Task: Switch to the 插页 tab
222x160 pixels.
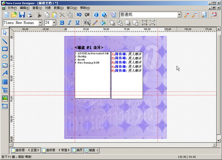Action: click(x=77, y=150)
